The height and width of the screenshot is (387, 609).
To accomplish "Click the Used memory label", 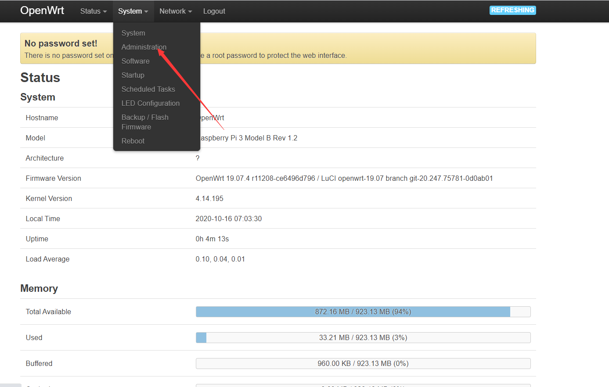I will point(34,337).
